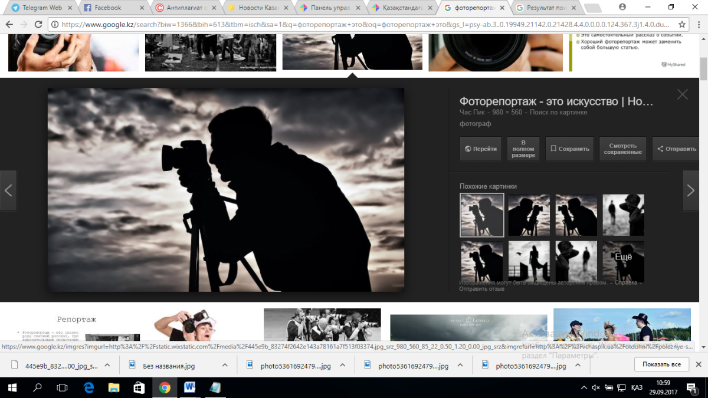
Task: Show next image with right arrow
Action: tap(690, 190)
